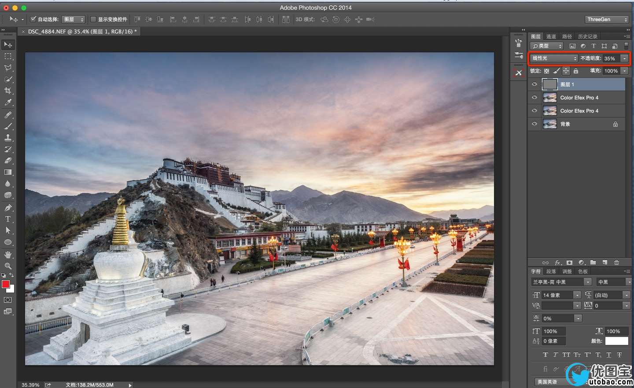The image size is (634, 388).
Task: Click the 14 像素 font size field
Action: tap(557, 295)
